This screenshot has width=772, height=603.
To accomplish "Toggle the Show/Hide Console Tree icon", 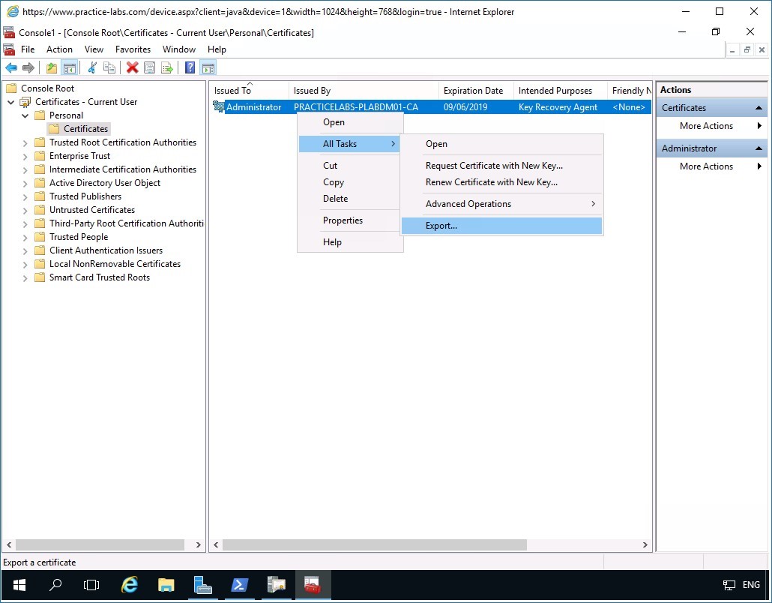I will (70, 68).
